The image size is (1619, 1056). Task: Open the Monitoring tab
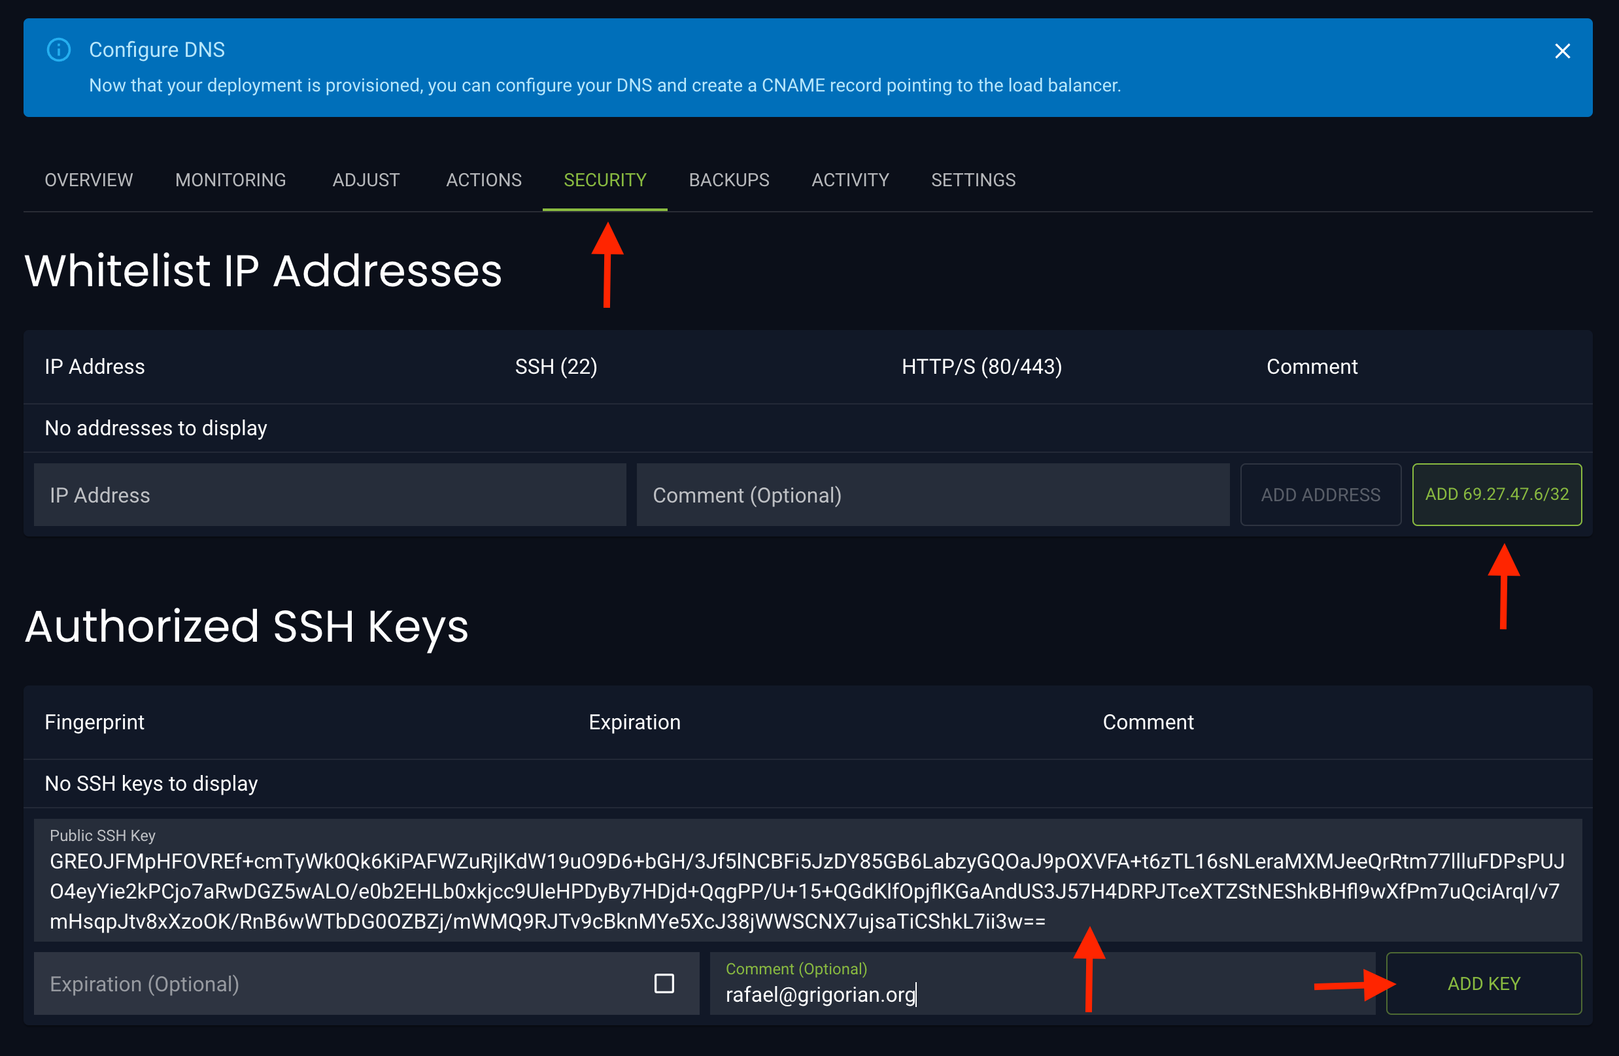click(x=230, y=180)
